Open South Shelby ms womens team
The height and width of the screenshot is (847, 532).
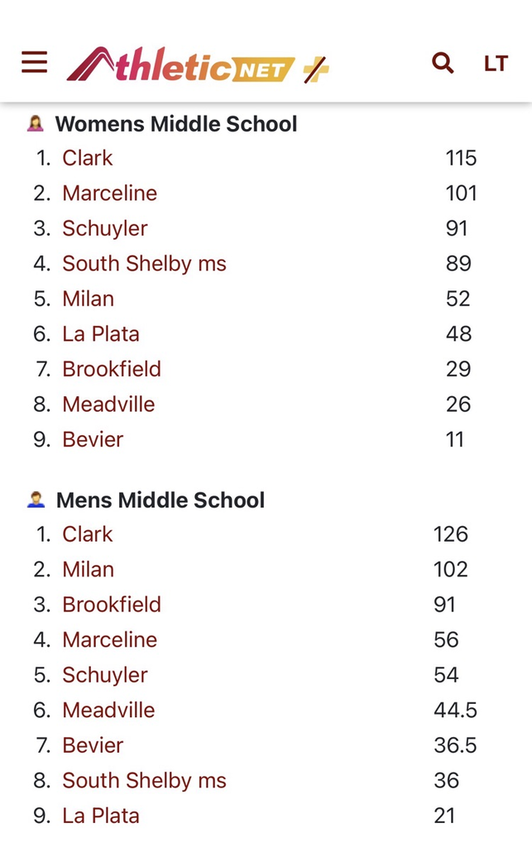click(x=144, y=264)
